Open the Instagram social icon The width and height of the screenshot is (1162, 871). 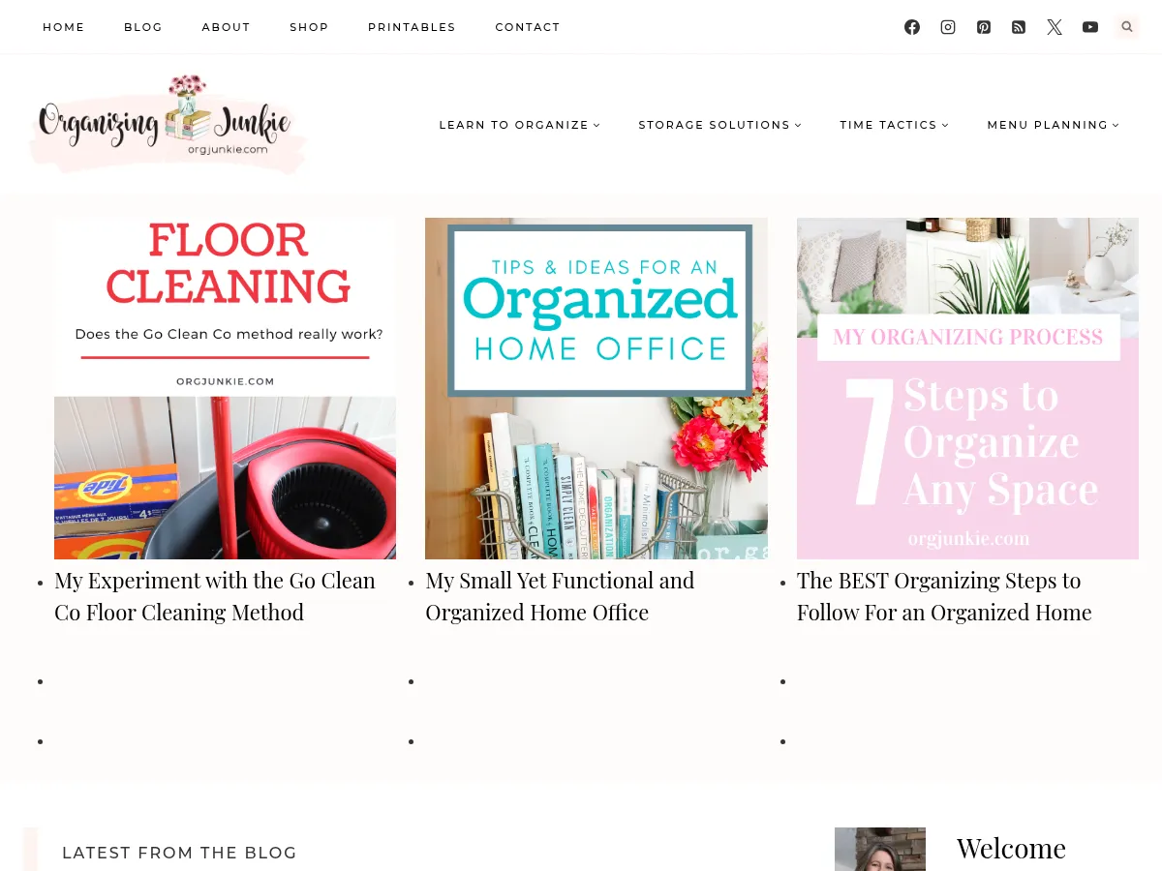948,27
